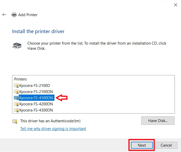Choose the Kyocera FS-4100DN printer
Image resolution: width=181 pixels, height=152 pixels.
[36, 98]
